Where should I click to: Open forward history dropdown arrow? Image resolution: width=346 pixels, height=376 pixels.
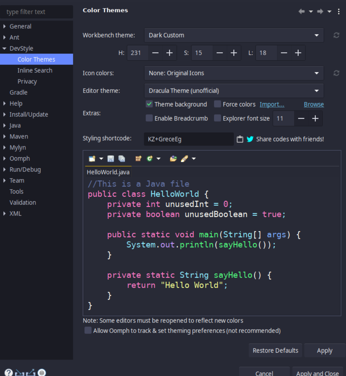pos(329,12)
